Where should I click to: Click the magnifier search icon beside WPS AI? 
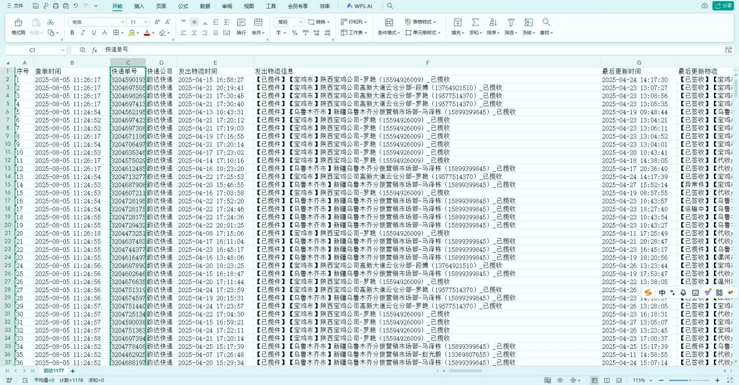tap(390, 6)
